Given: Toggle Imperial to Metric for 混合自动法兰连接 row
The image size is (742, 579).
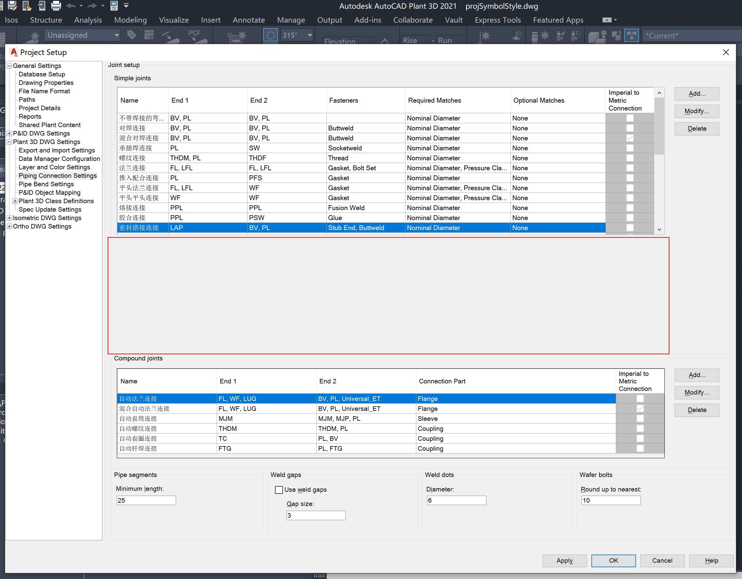Looking at the screenshot, I should pyautogui.click(x=640, y=408).
